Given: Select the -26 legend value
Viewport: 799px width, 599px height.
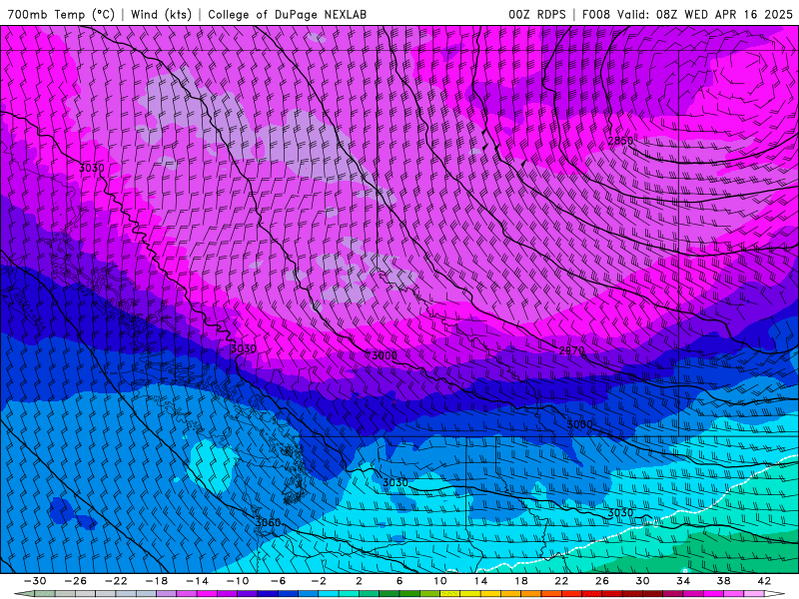Looking at the screenshot, I should [76, 581].
